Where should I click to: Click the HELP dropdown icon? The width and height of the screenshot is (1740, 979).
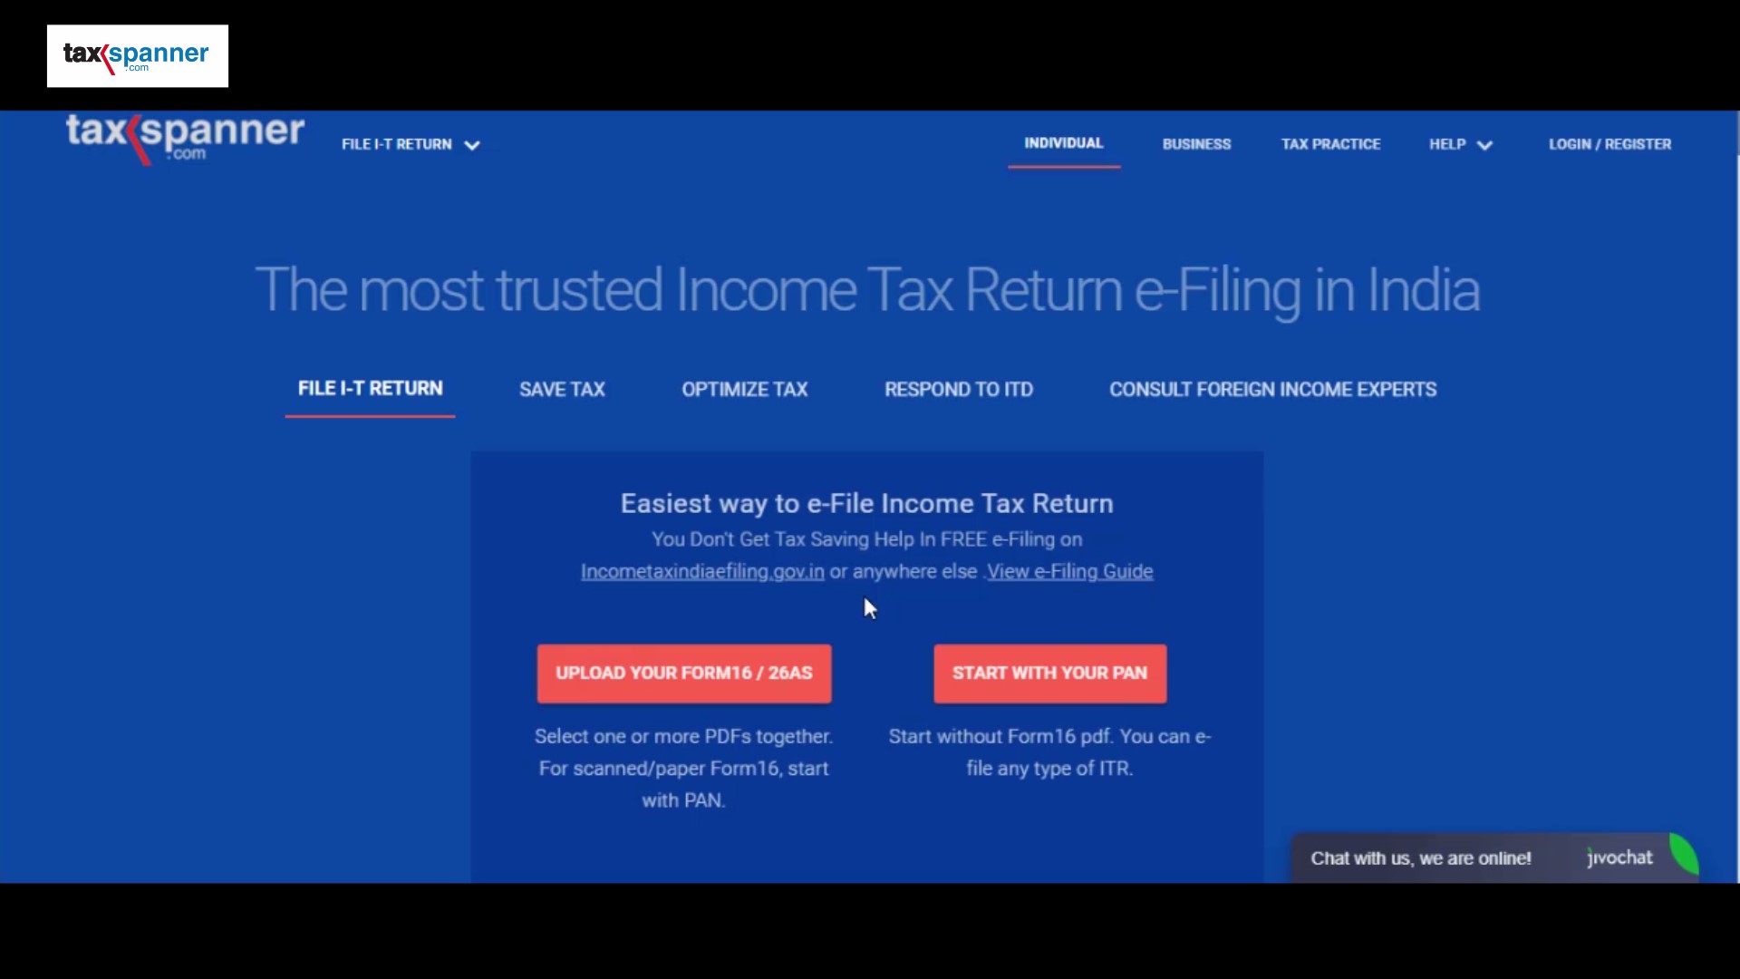point(1484,145)
